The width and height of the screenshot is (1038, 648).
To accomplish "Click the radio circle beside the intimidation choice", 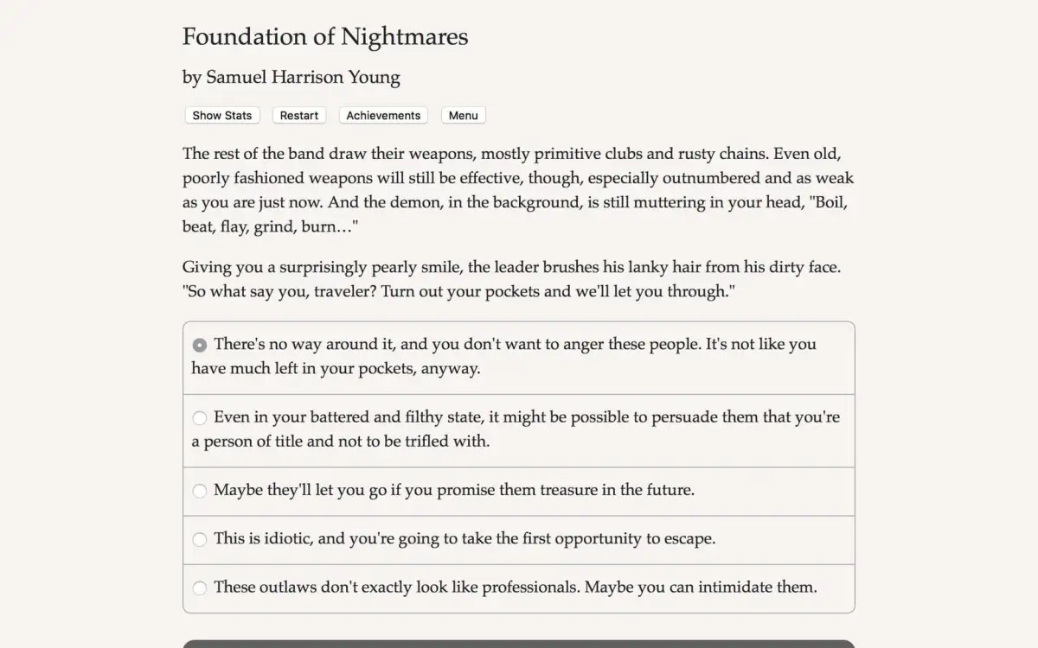I will [x=200, y=588].
